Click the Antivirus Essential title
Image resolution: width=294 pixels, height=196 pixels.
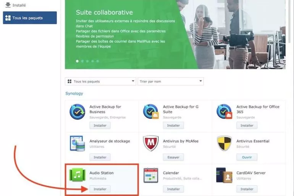click(253, 141)
